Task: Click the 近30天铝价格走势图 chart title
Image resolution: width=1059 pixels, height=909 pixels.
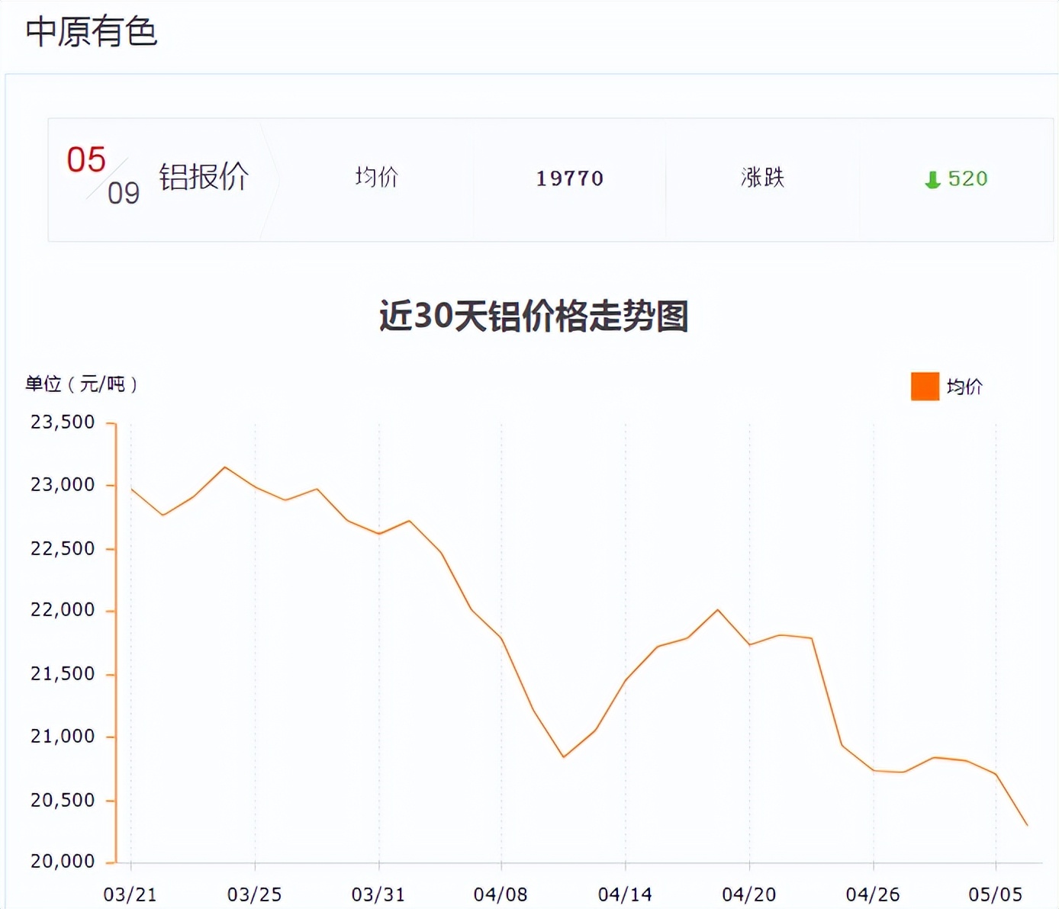Action: (x=533, y=316)
